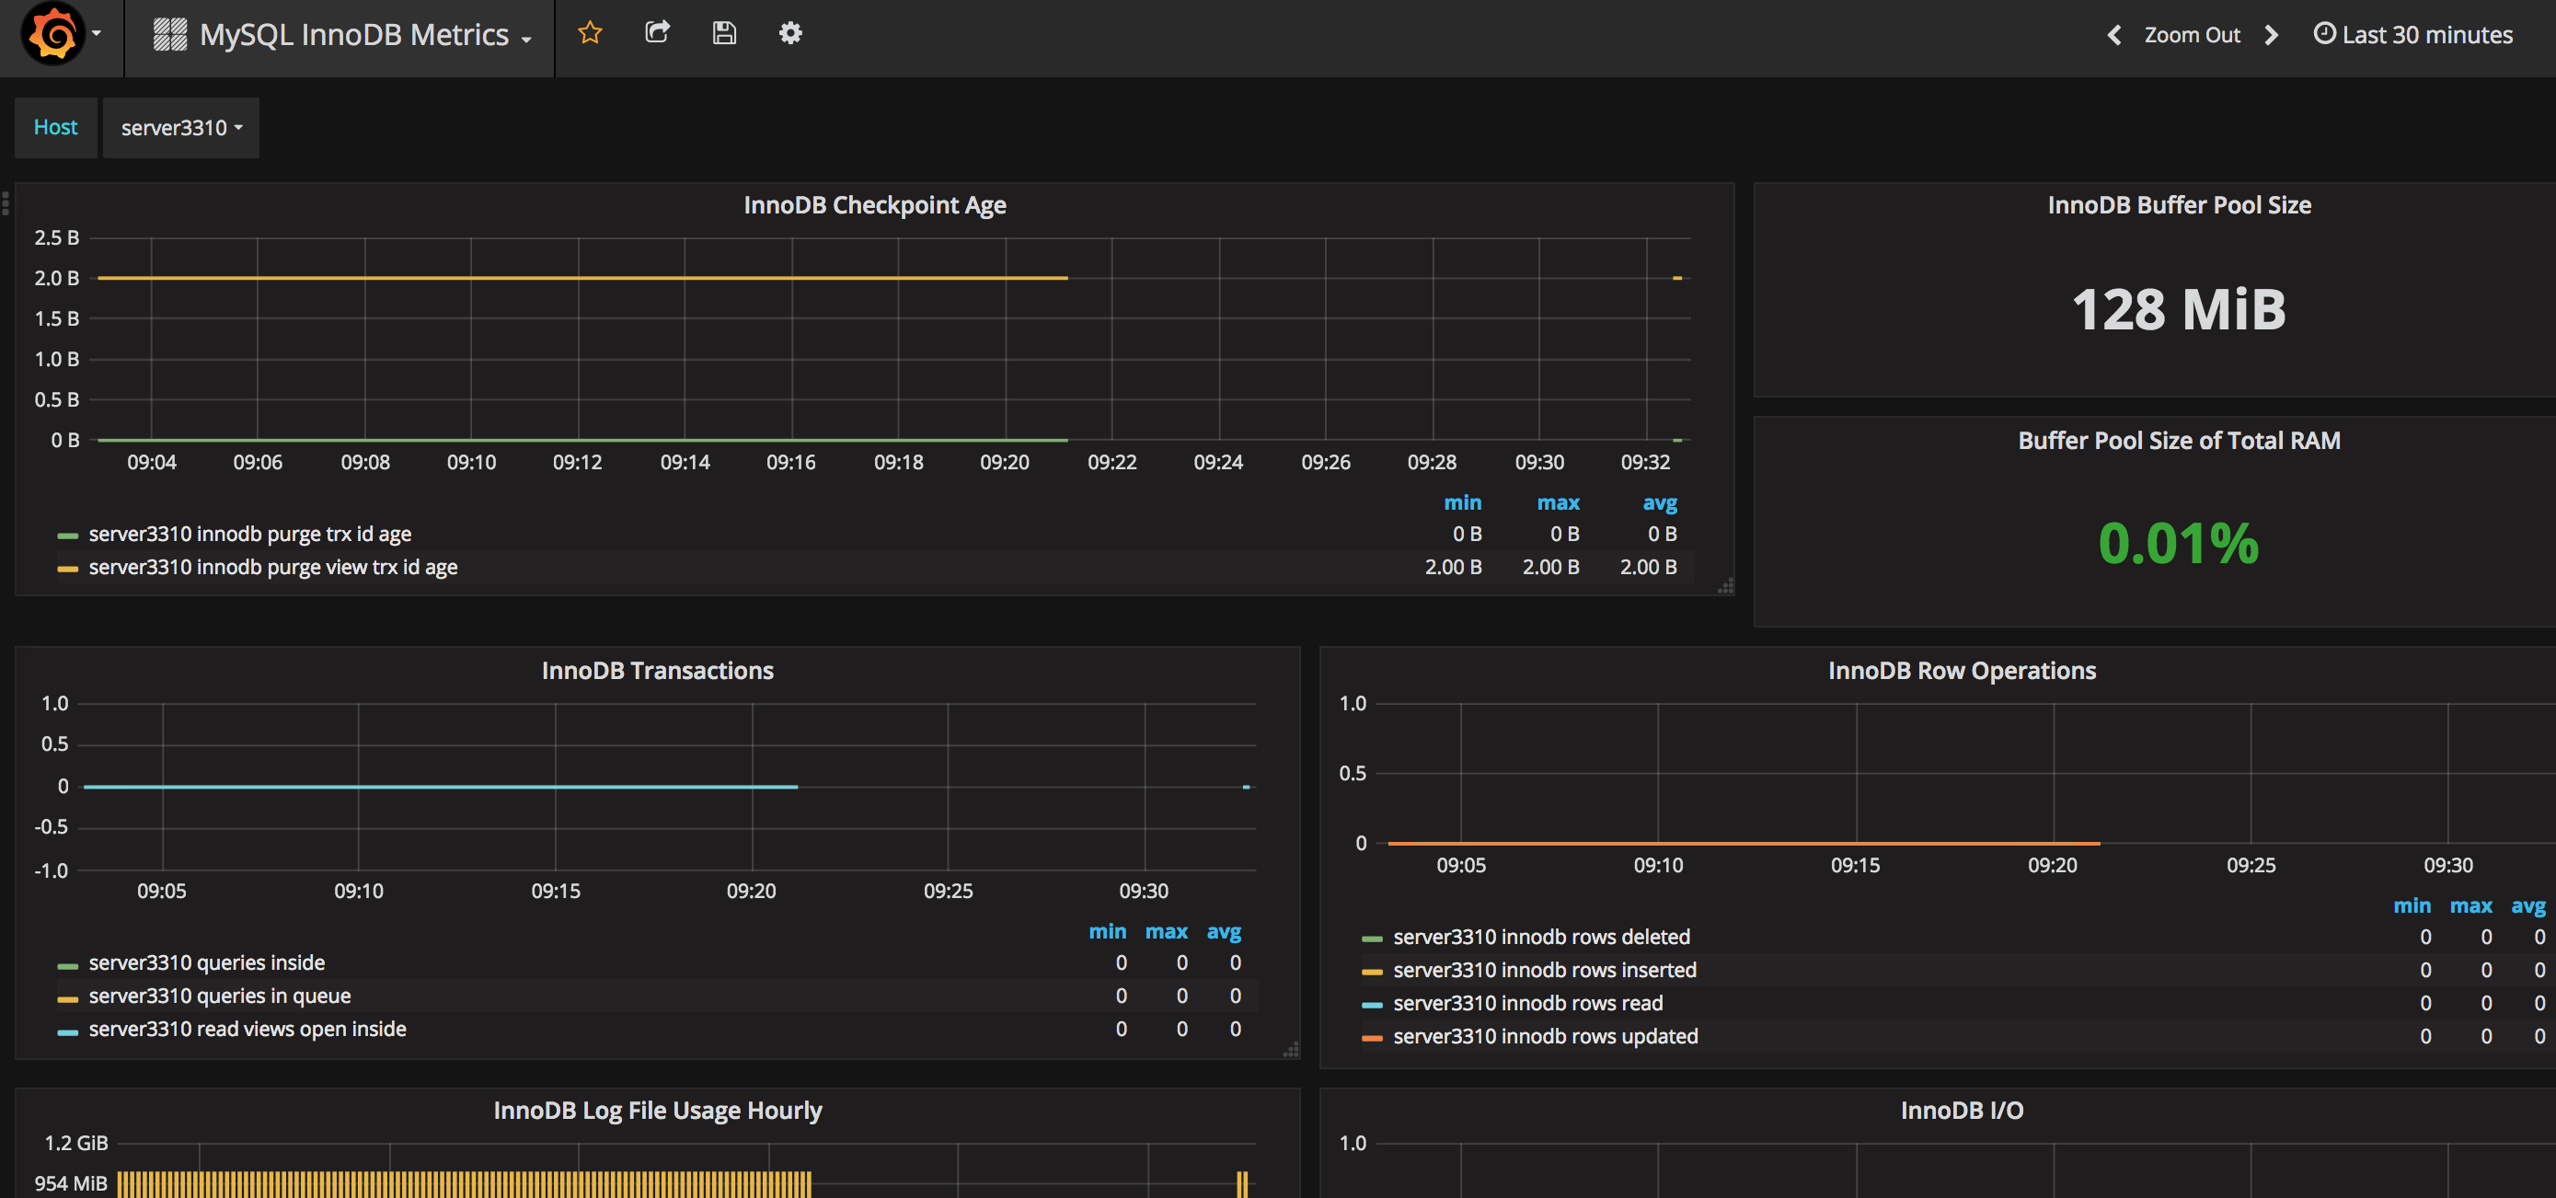Shift time range back with left chevron

pos(2113,35)
